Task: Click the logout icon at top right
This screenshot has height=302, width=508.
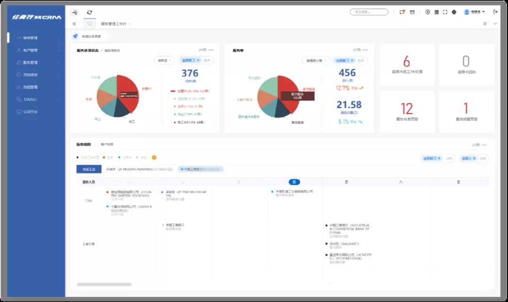Action: coord(495,12)
